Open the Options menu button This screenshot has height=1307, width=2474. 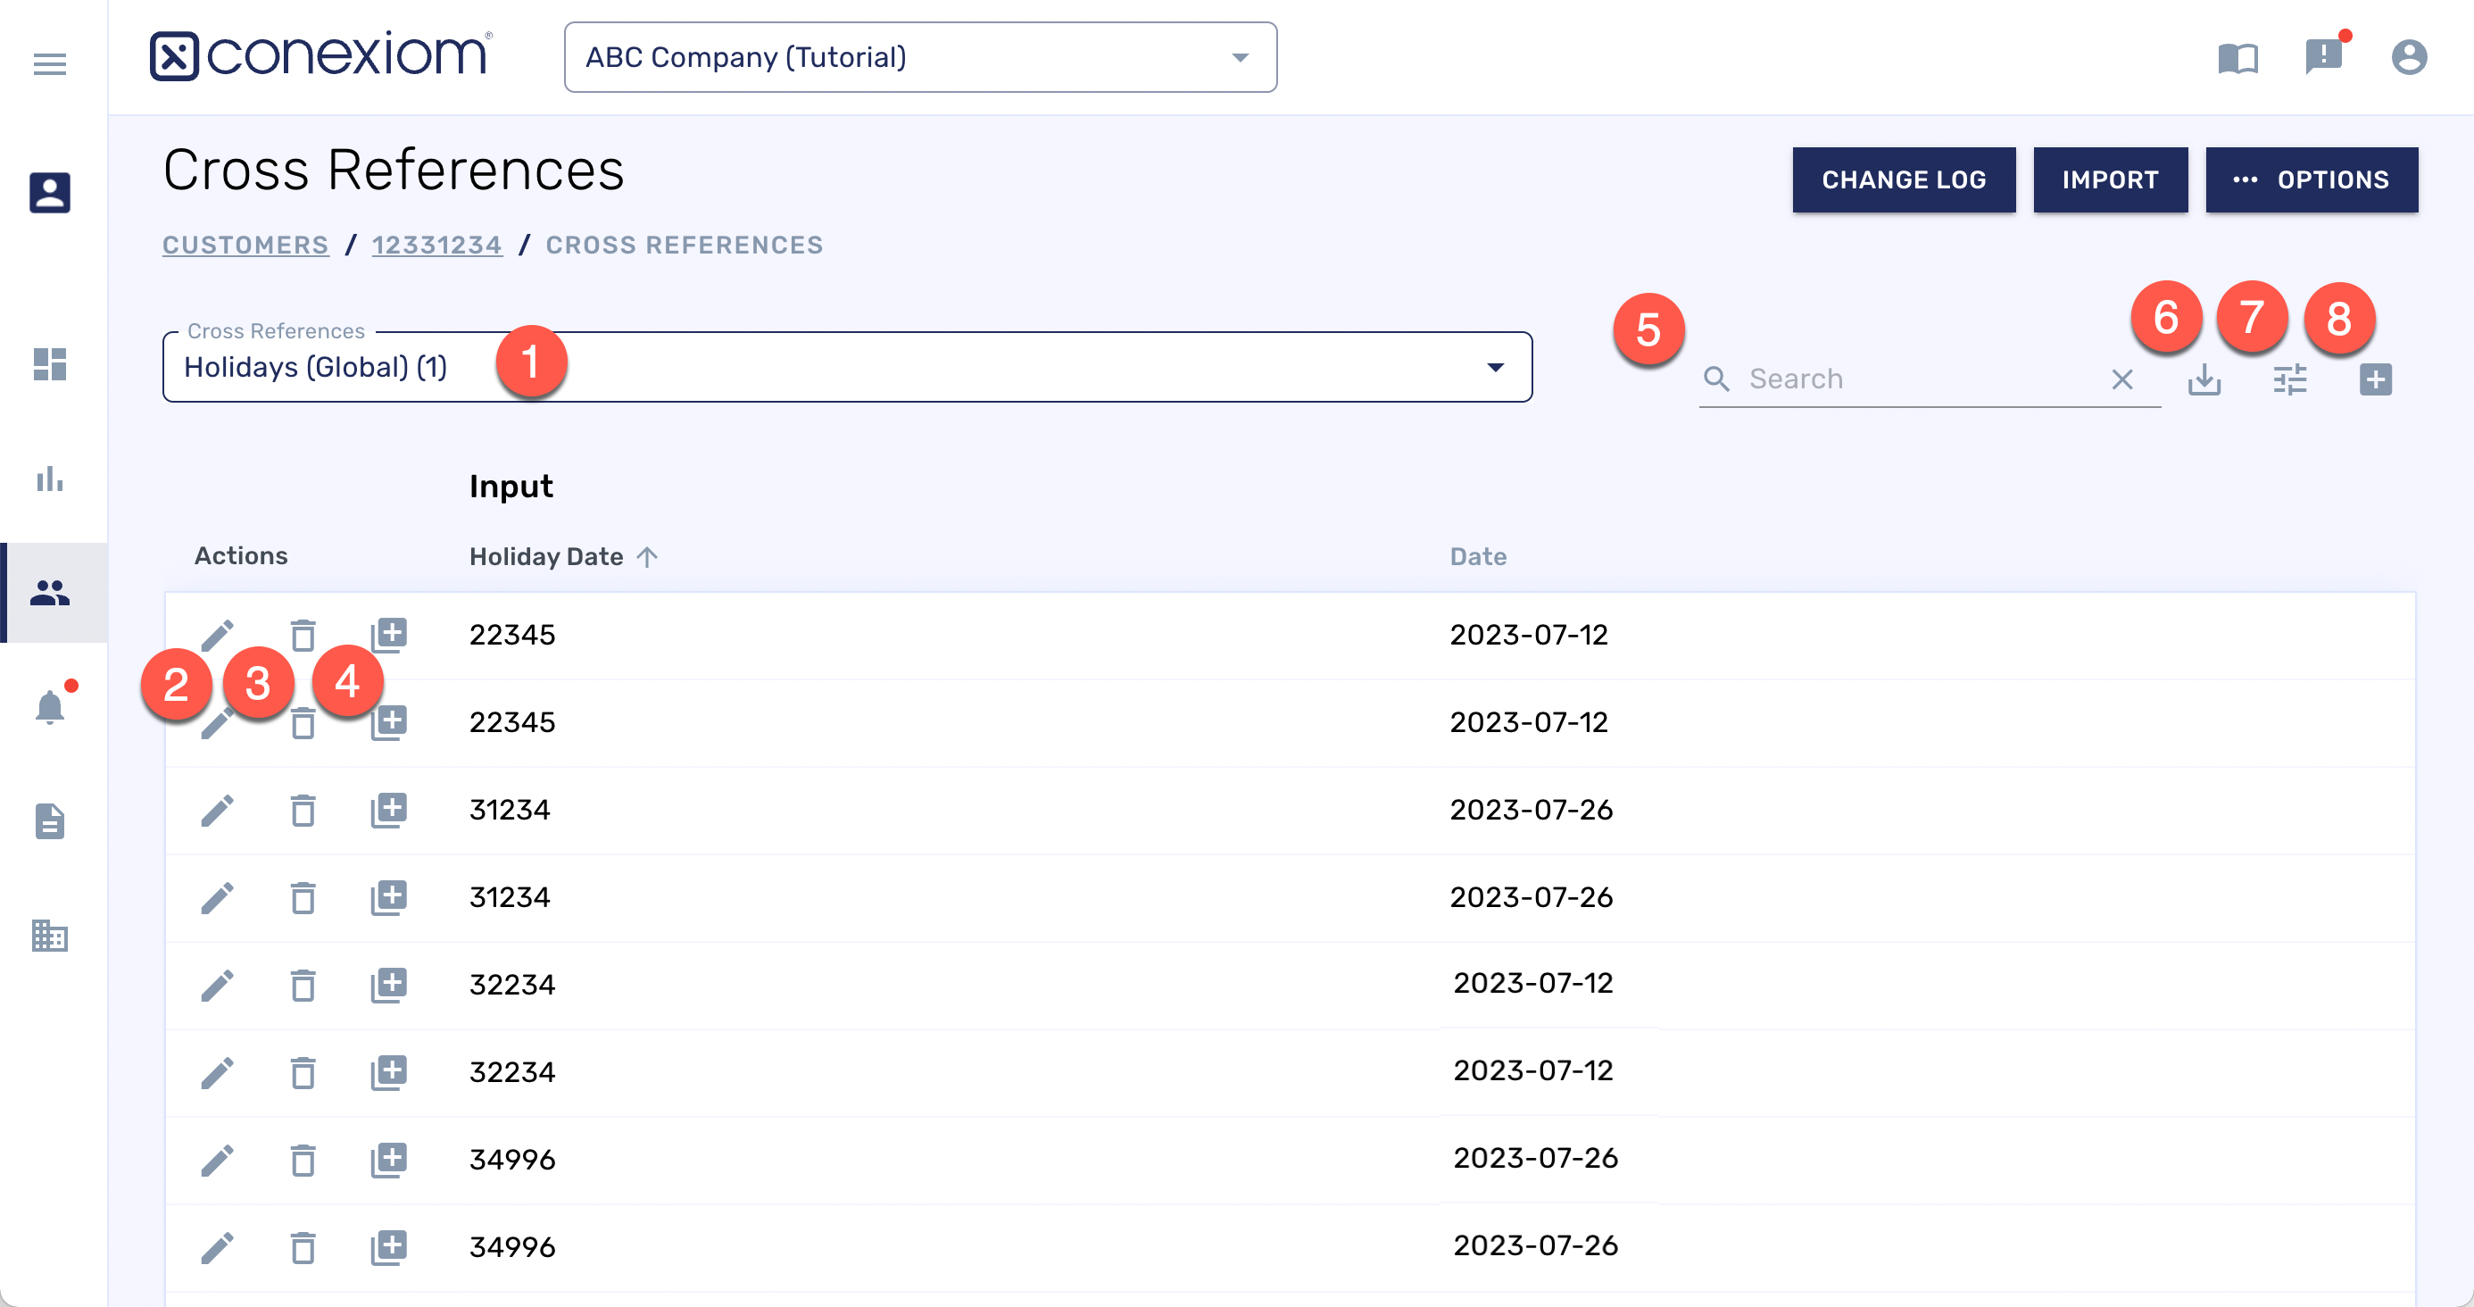click(2311, 179)
